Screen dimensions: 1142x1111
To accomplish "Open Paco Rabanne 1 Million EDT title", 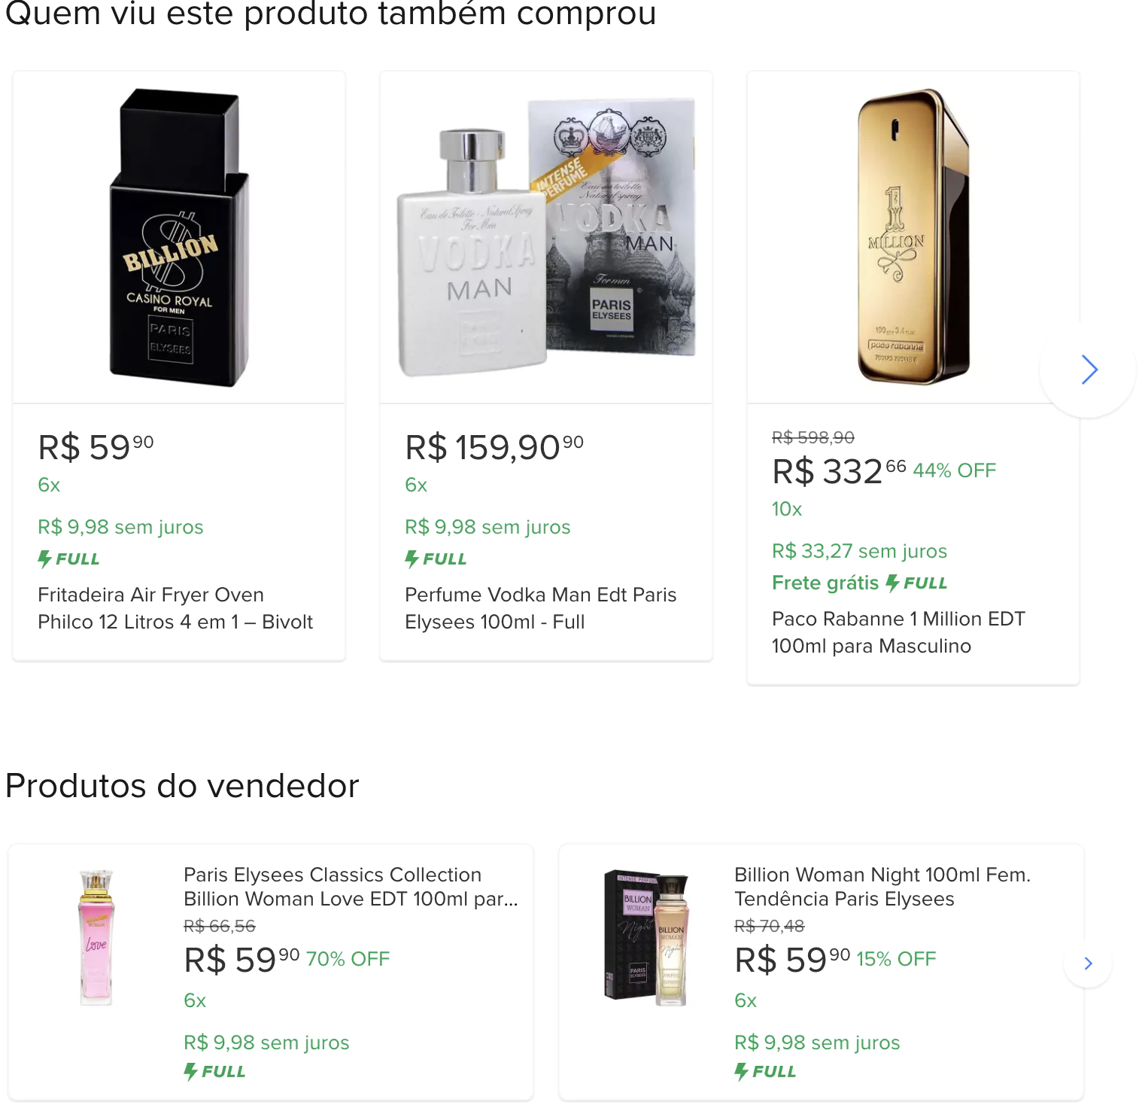I will [898, 632].
